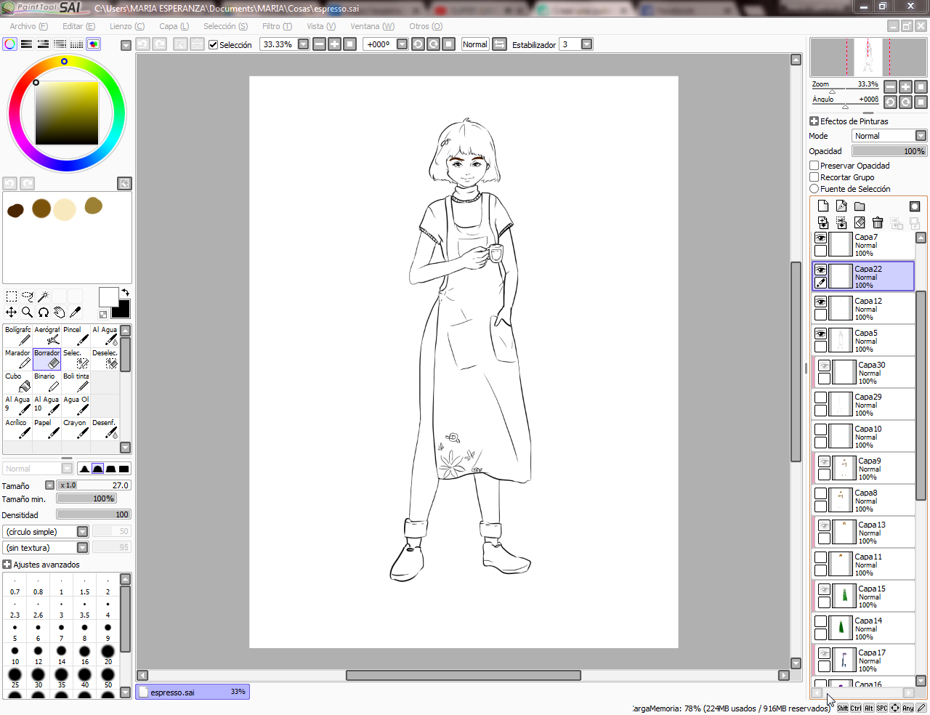Create a new layer folder
This screenshot has width=930, height=715.
click(860, 206)
